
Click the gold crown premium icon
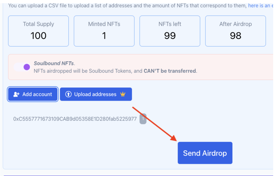pos(123,94)
